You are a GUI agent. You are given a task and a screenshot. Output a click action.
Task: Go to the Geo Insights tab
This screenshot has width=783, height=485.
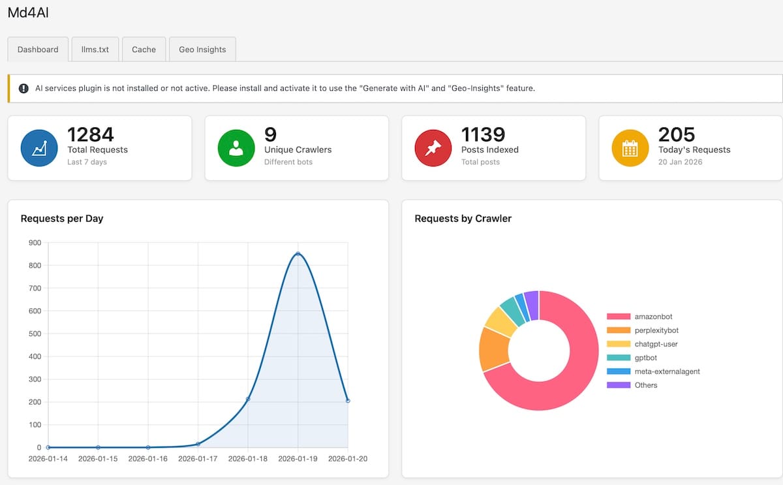[x=202, y=50]
